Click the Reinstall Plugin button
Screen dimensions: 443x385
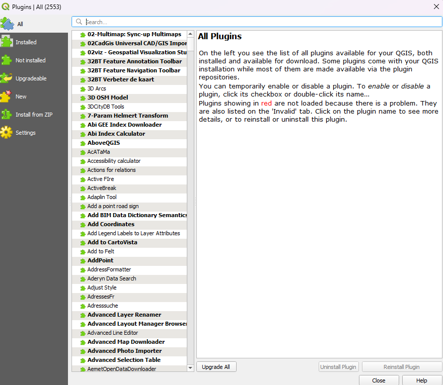coord(402,367)
